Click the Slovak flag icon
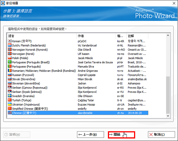This screenshot has width=178, height=141. pos(10,79)
